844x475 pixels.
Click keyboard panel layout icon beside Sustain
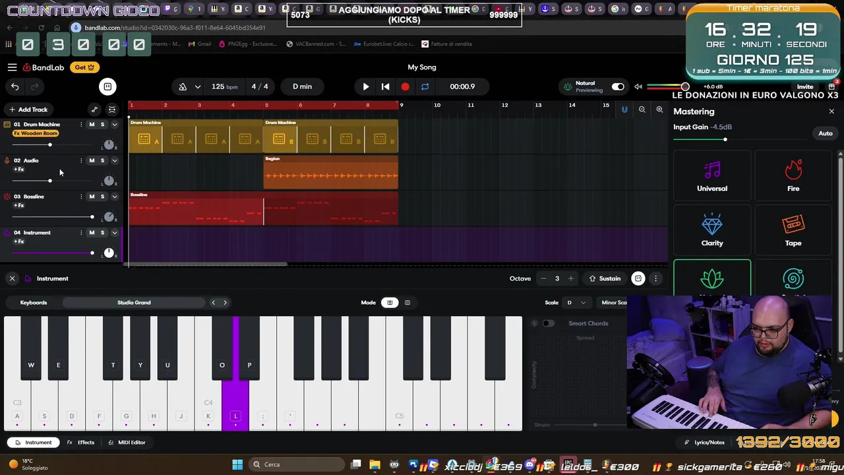[638, 278]
